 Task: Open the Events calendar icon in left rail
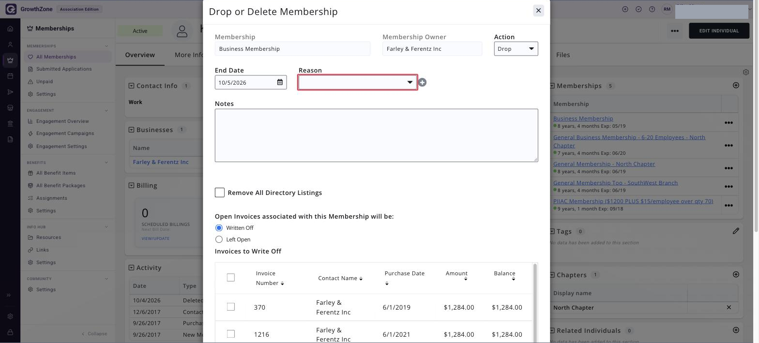[10, 76]
